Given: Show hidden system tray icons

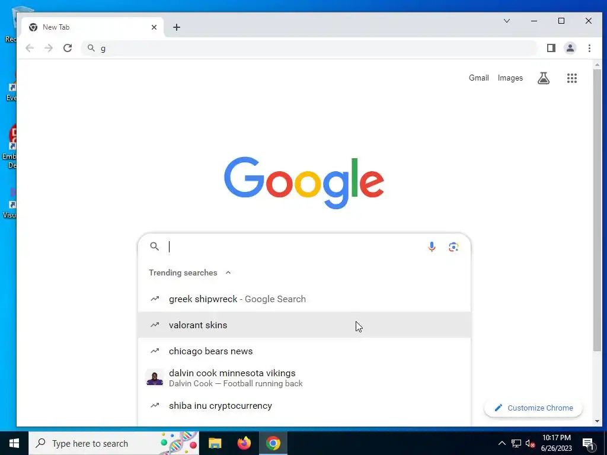Looking at the screenshot, I should [x=501, y=443].
